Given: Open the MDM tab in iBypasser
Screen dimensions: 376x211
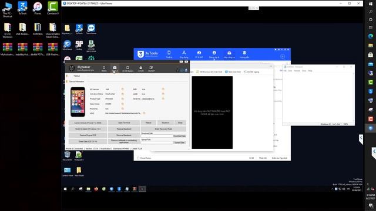Looking at the screenshot, I should coord(104,69).
